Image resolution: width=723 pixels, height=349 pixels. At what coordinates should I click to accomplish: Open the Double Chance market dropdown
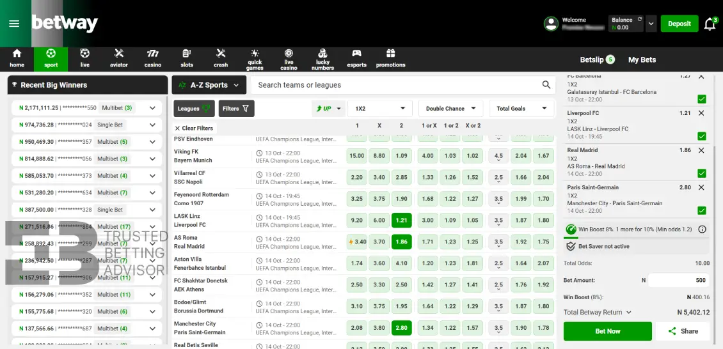(x=451, y=109)
